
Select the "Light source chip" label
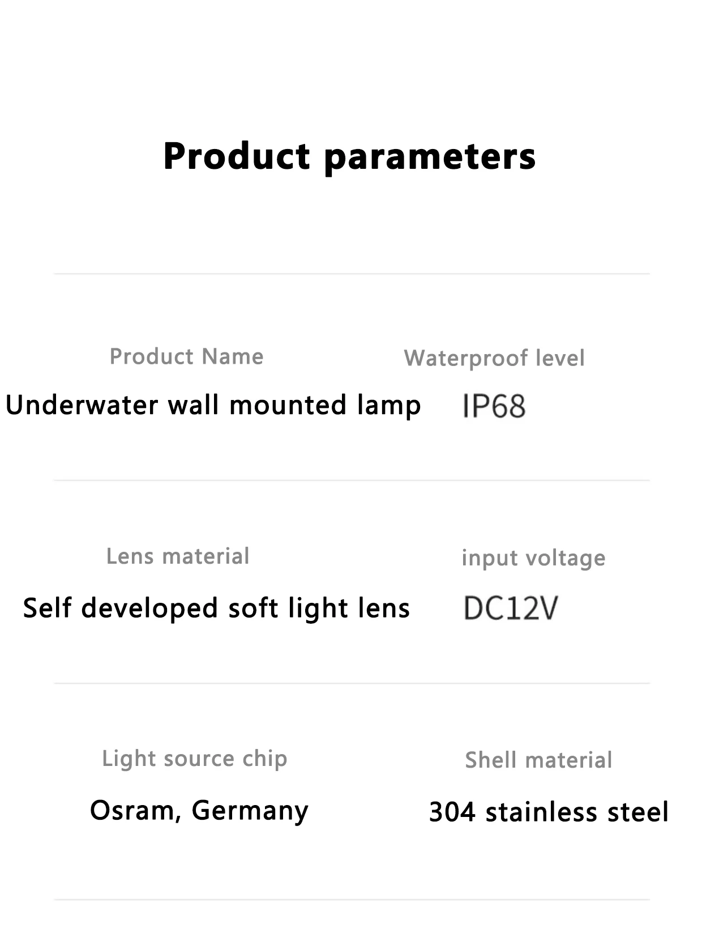pyautogui.click(x=194, y=759)
